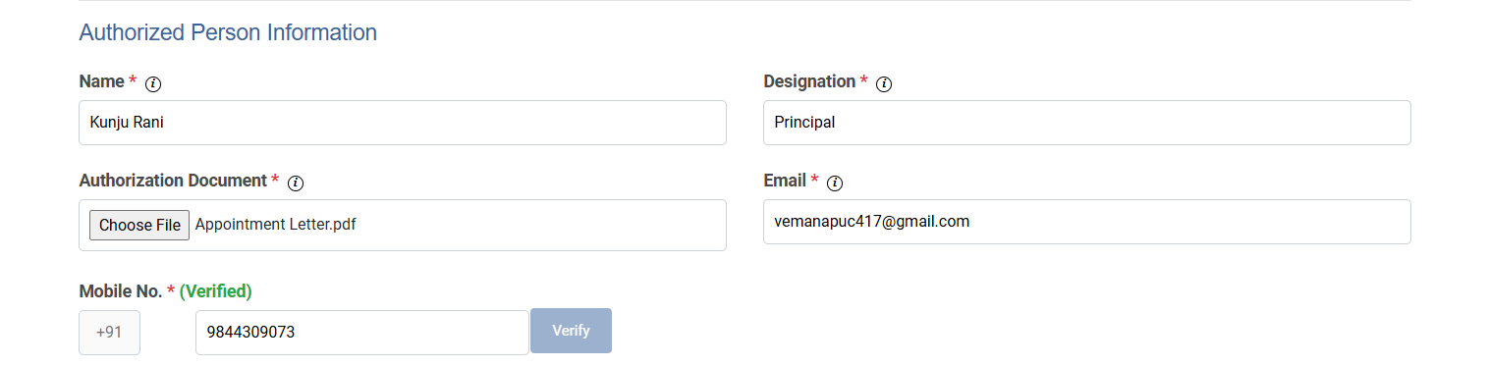Click the info icon beside Email
The height and width of the screenshot is (366, 1487).
(835, 183)
